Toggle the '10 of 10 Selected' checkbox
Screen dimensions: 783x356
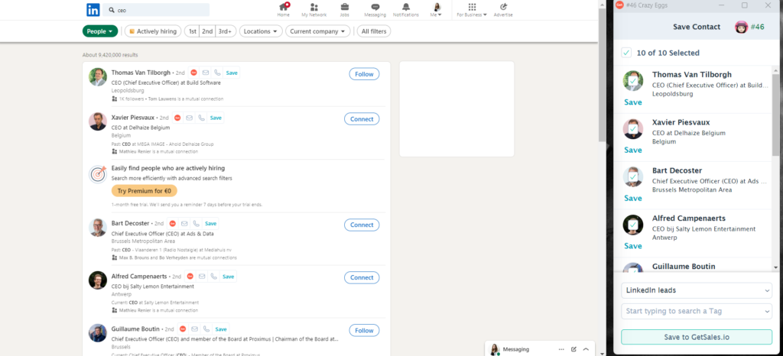pyautogui.click(x=626, y=53)
